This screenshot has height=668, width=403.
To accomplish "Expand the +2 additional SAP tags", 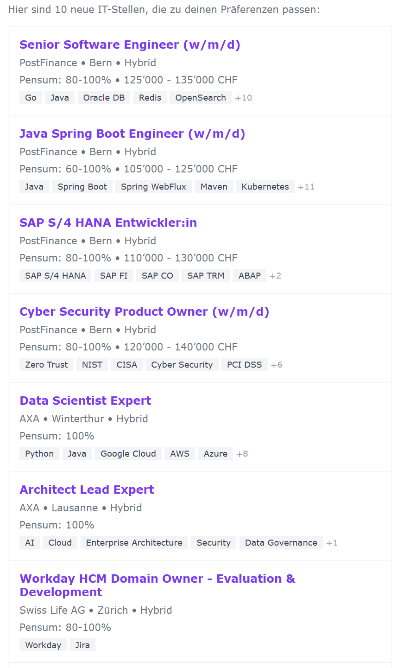I will pyautogui.click(x=276, y=275).
